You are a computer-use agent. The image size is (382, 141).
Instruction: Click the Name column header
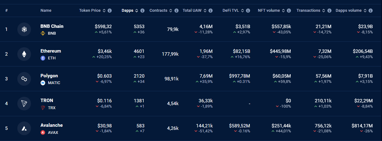pyautogui.click(x=46, y=11)
